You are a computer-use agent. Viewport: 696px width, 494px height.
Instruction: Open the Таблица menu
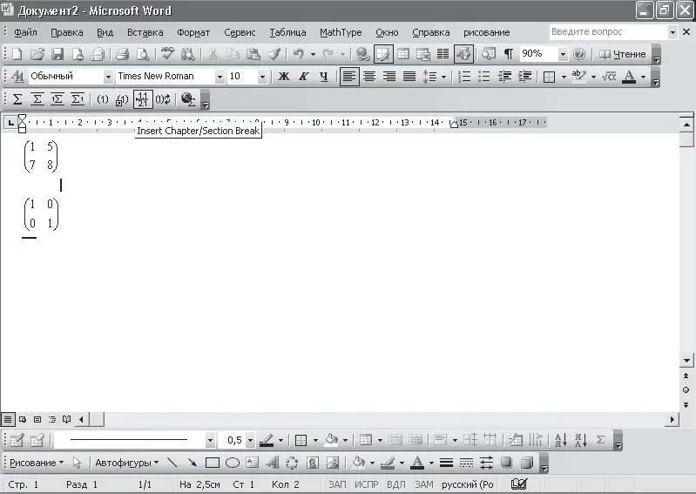[287, 32]
